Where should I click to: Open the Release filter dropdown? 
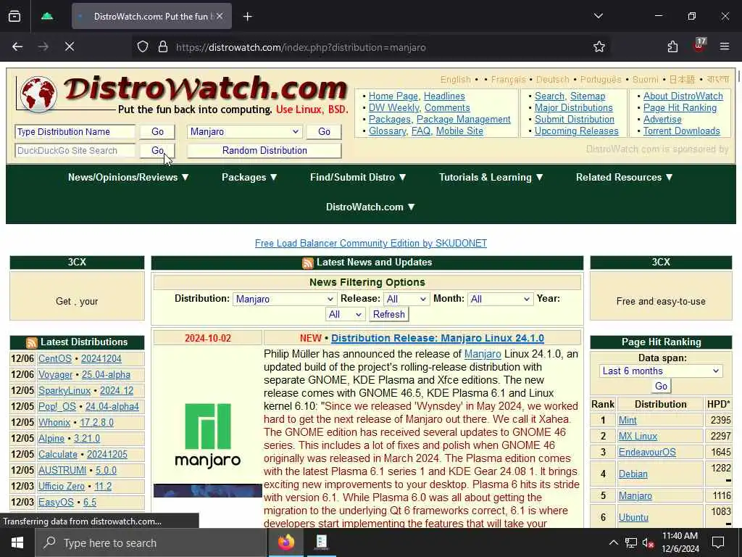[x=407, y=299]
